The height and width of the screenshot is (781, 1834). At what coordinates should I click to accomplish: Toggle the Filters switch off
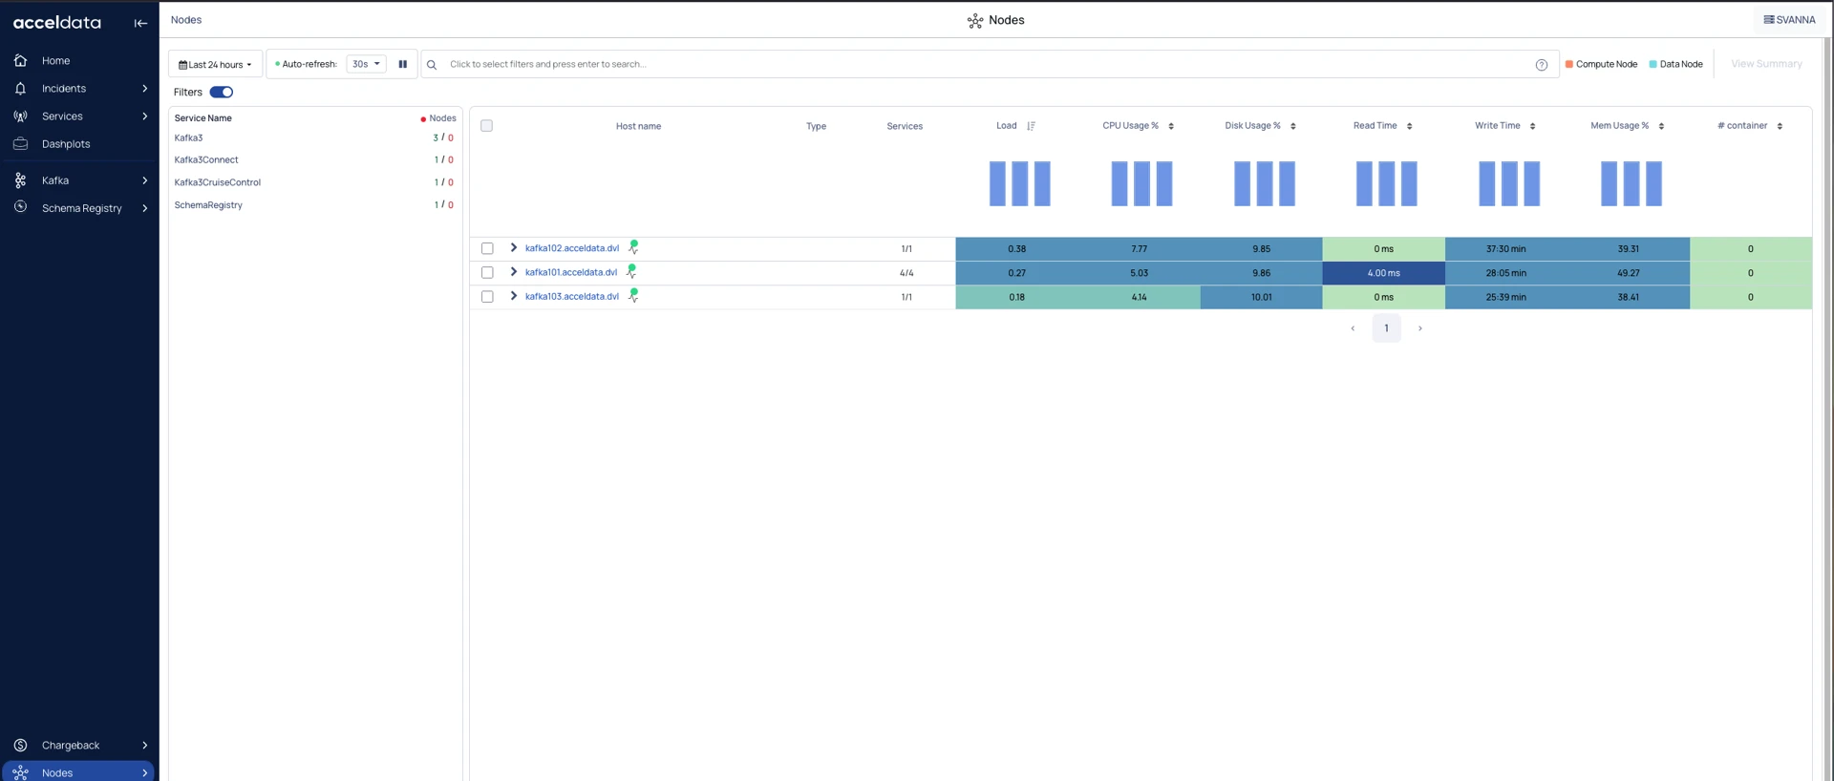tap(222, 93)
